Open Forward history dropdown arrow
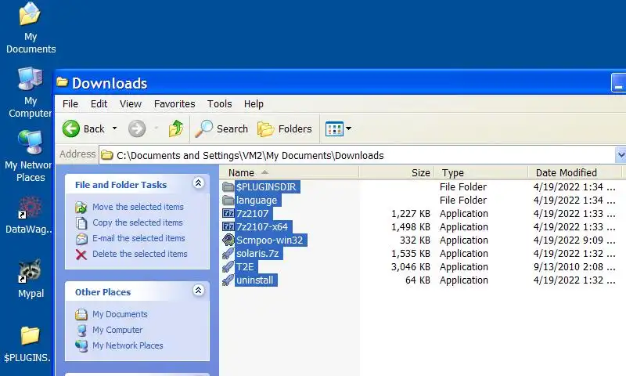626x376 pixels. [x=156, y=128]
